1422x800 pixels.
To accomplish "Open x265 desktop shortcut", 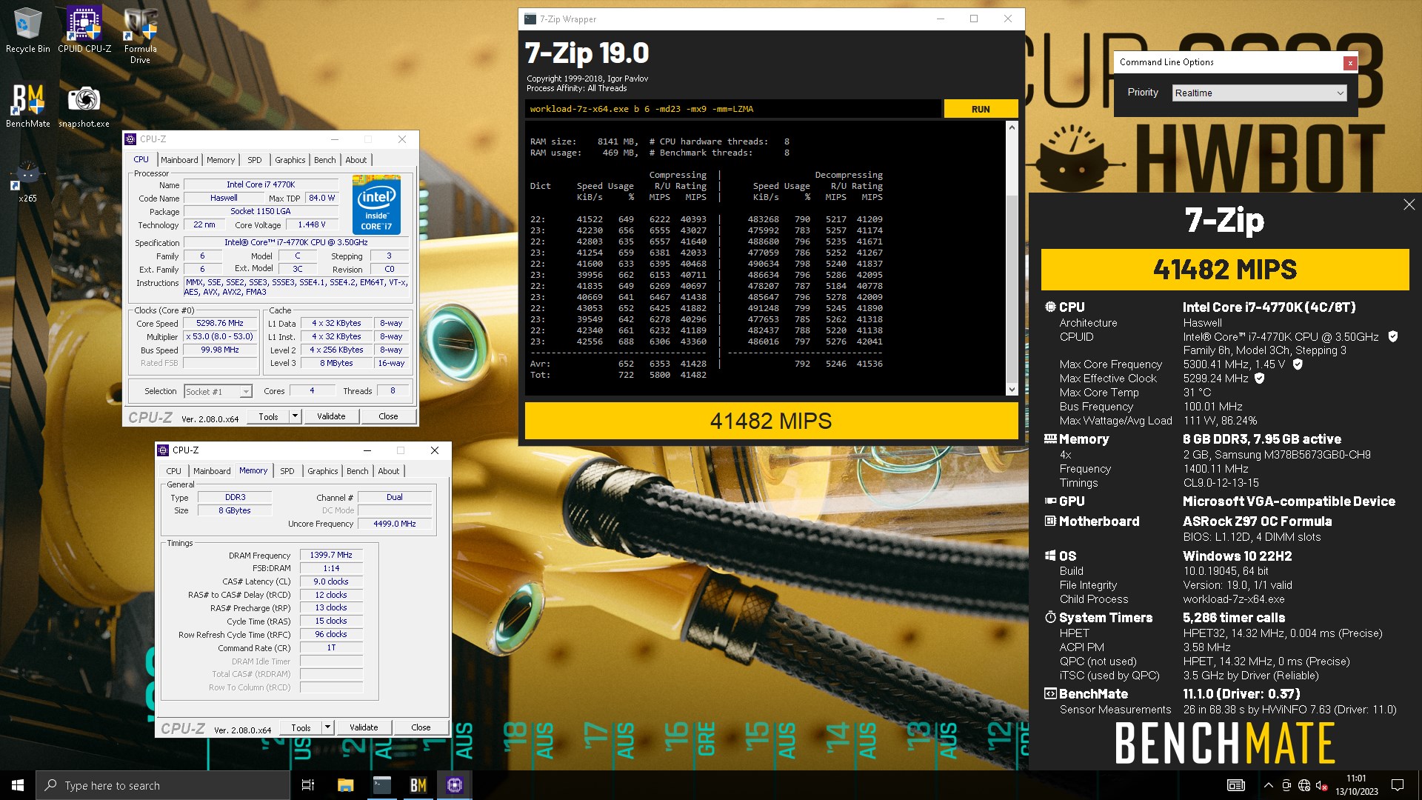I will click(x=27, y=180).
